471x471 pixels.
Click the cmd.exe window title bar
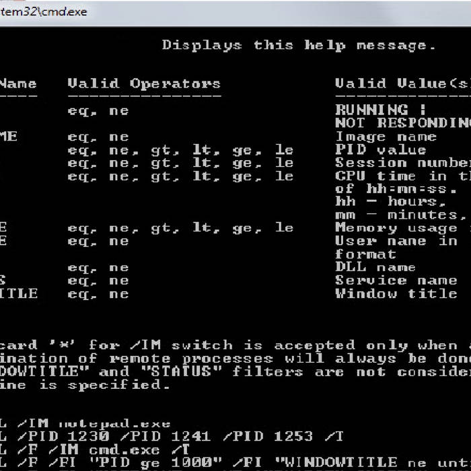(x=235, y=12)
